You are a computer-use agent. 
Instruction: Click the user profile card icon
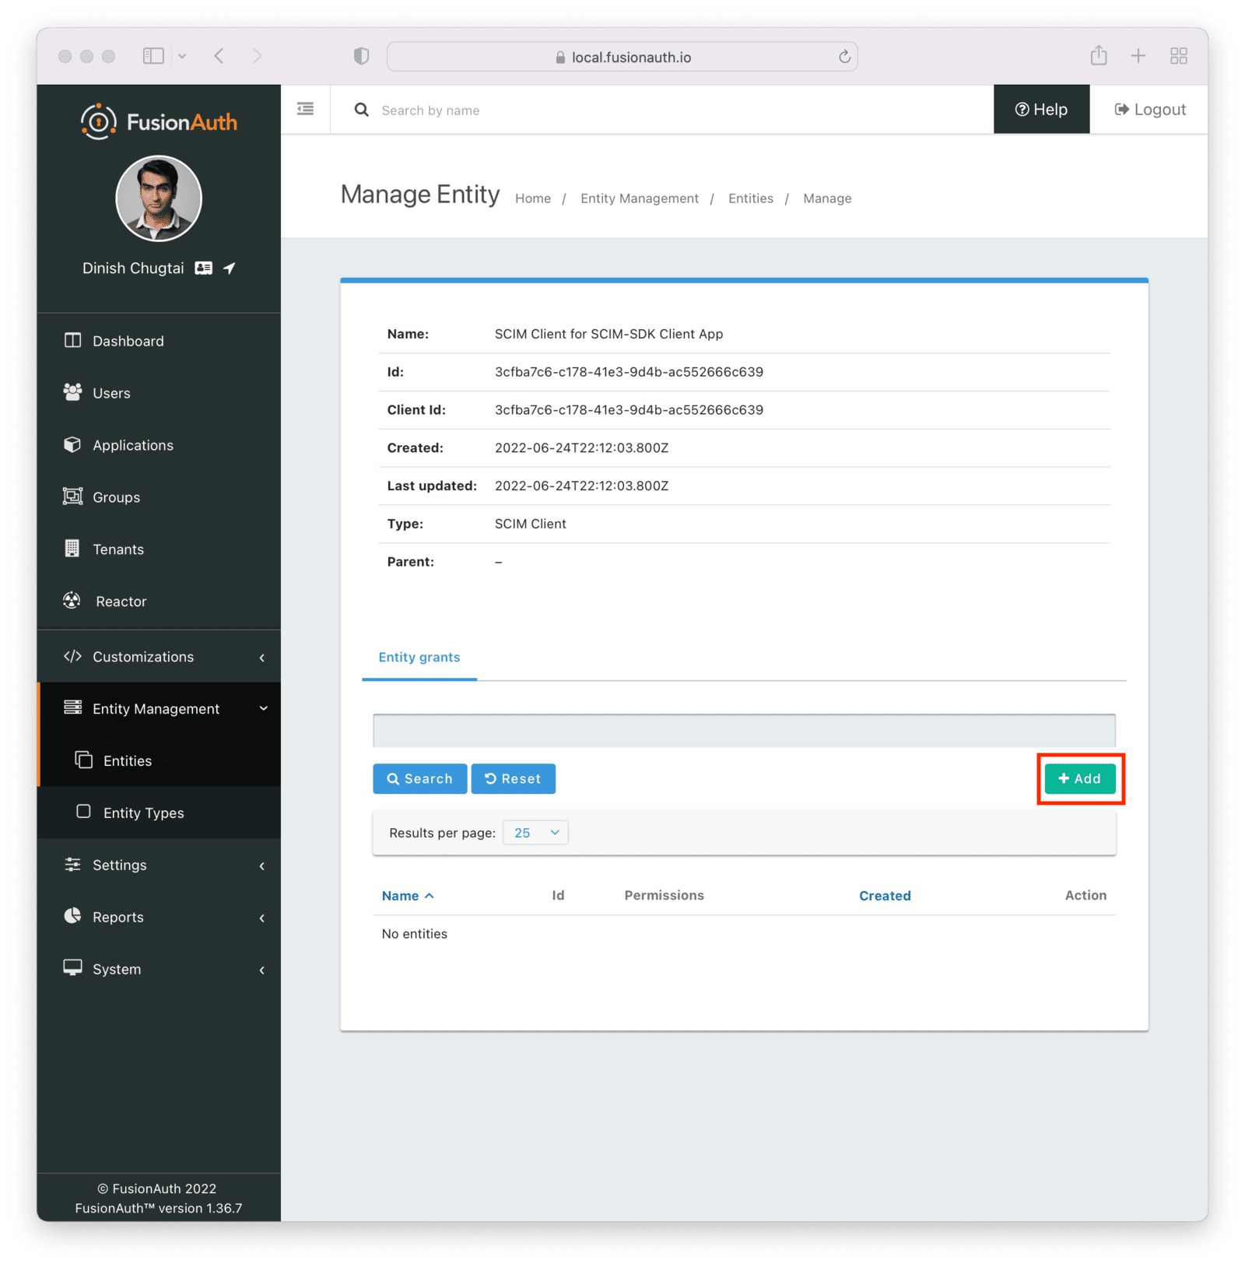203,268
